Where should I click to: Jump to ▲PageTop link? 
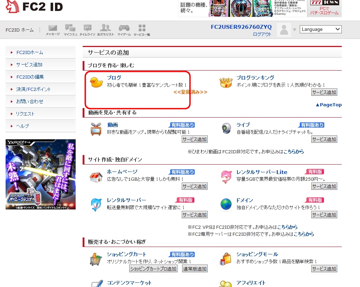(328, 105)
